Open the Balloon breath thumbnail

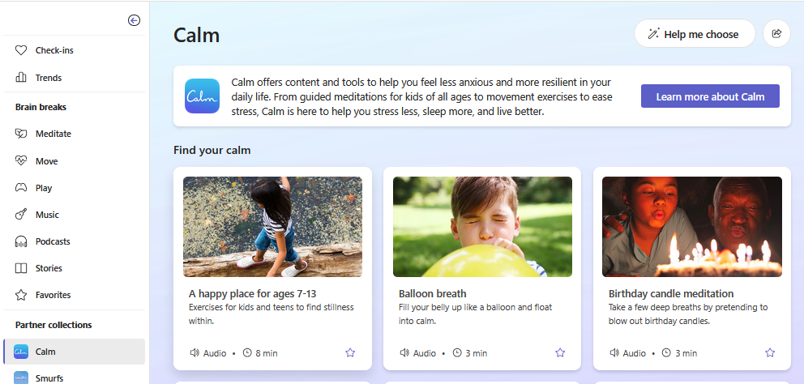coord(482,227)
